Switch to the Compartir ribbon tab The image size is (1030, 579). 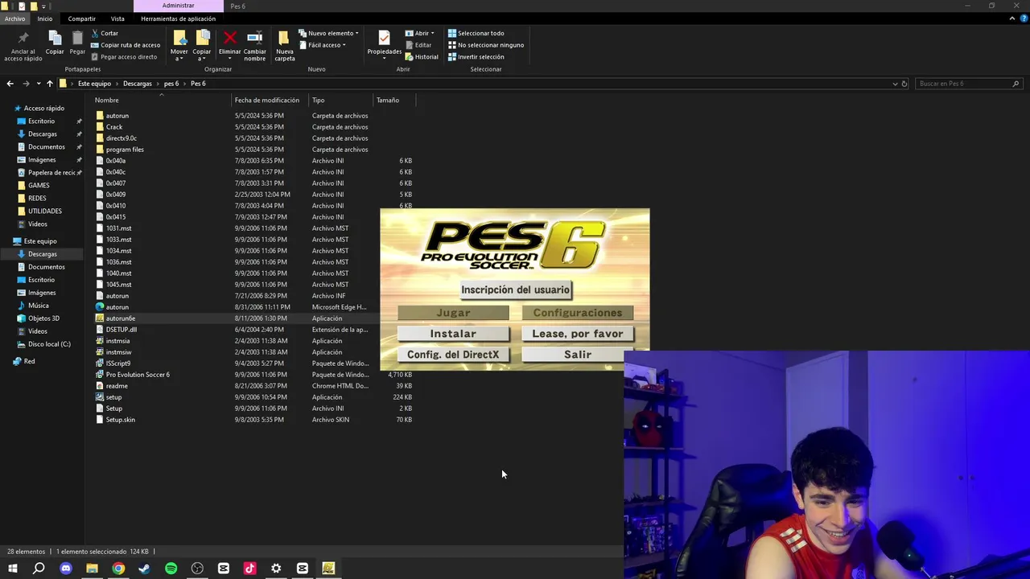(81, 18)
